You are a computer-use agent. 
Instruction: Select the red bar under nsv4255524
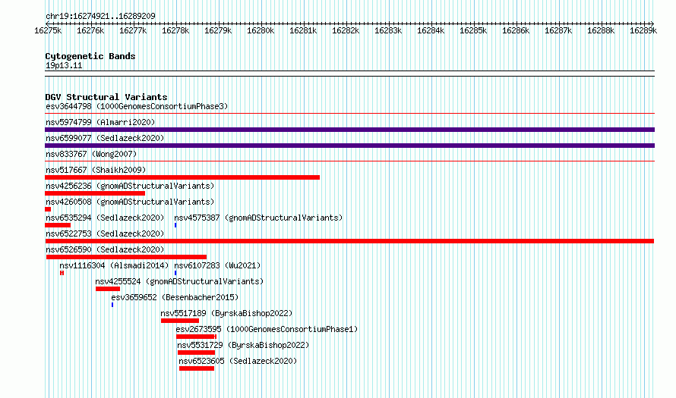click(108, 289)
